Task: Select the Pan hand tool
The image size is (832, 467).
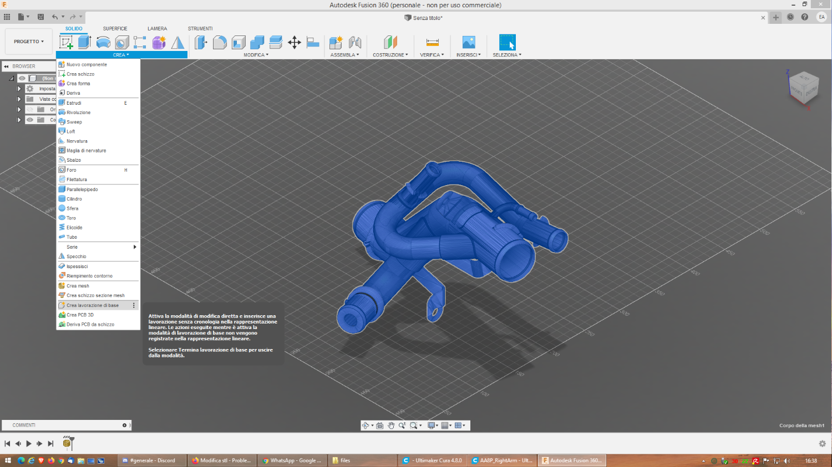Action: 391,425
